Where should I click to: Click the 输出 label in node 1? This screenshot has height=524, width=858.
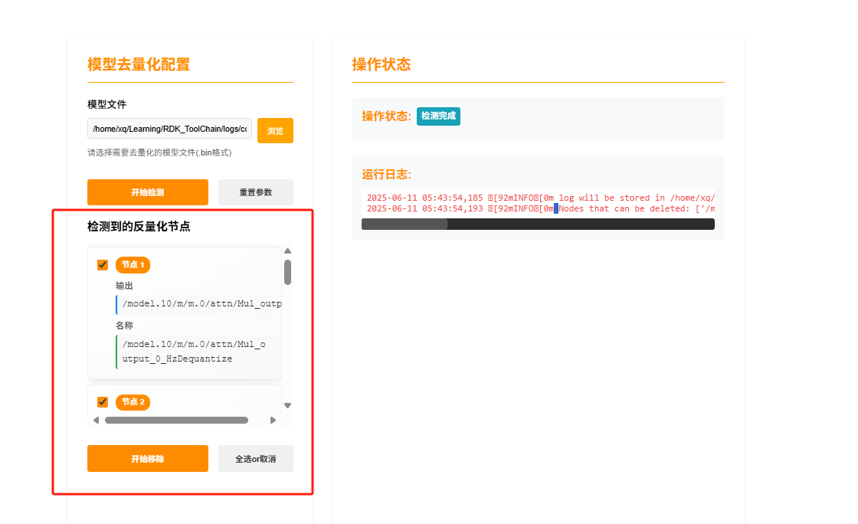click(x=124, y=286)
